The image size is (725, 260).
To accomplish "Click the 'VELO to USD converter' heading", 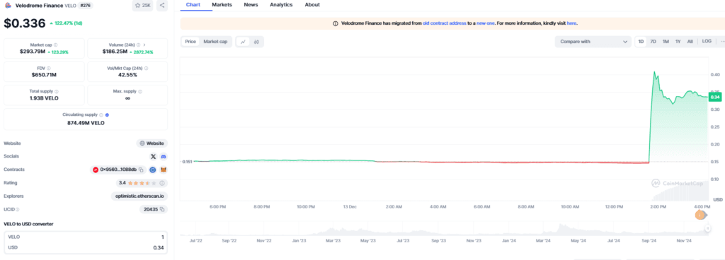I will tap(28, 224).
